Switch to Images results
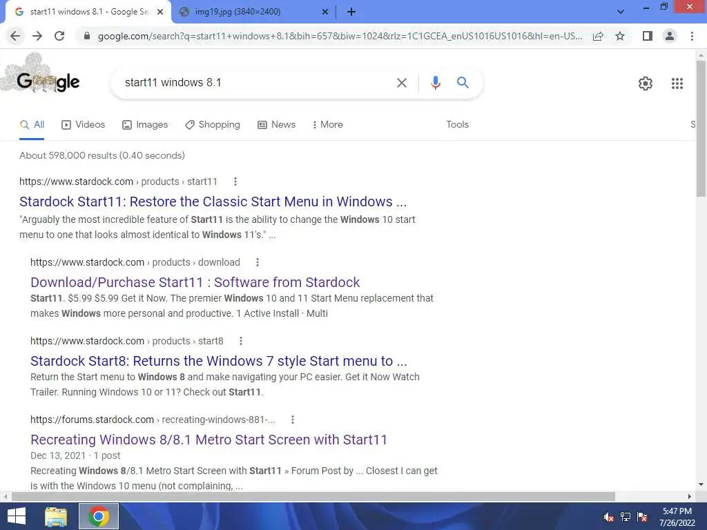707x530 pixels. point(145,125)
